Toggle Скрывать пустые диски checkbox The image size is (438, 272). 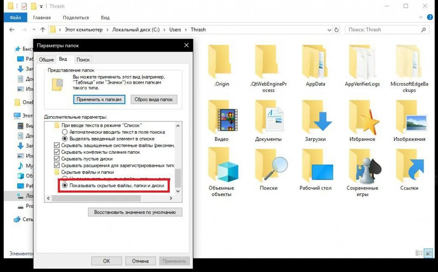[57, 158]
